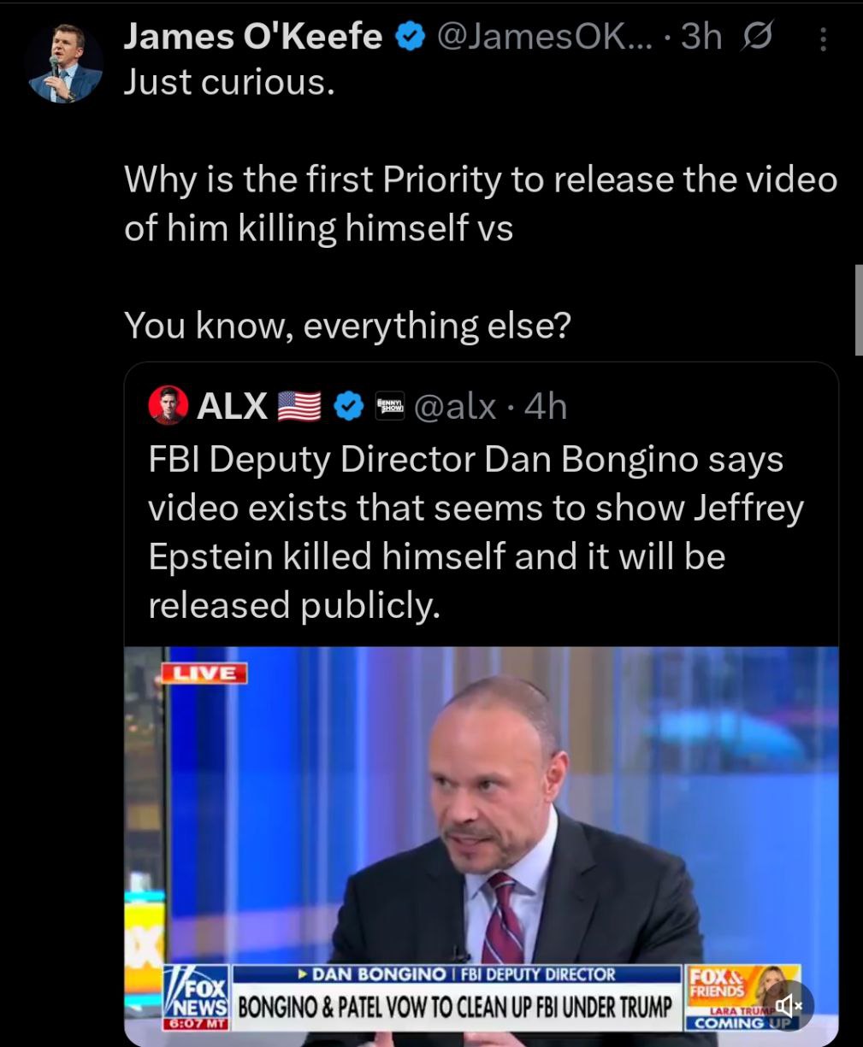Open ALX's avatar in quoted tweet
Image resolution: width=863 pixels, height=1047 pixels.
tap(168, 406)
